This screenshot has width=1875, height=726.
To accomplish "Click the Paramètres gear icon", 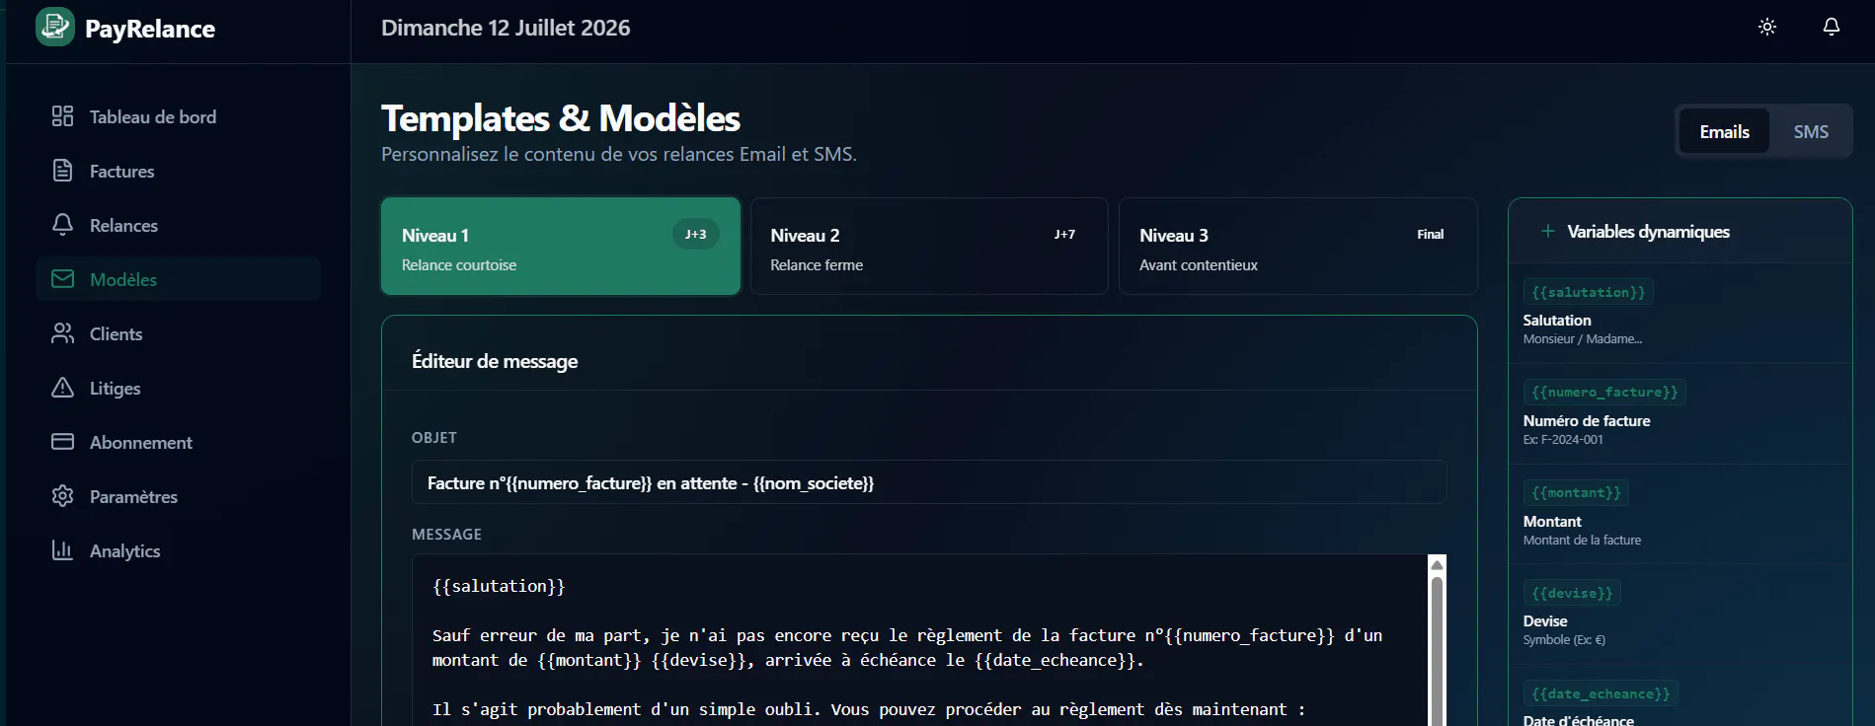I will pos(62,496).
